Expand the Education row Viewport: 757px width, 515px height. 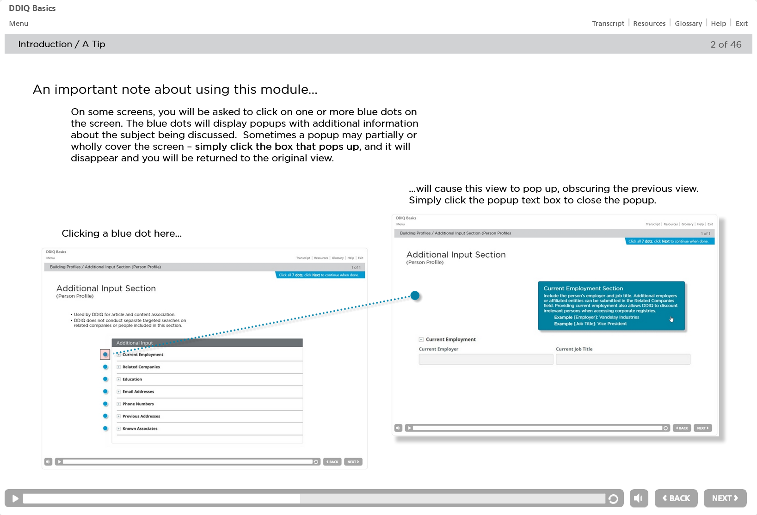(x=118, y=379)
